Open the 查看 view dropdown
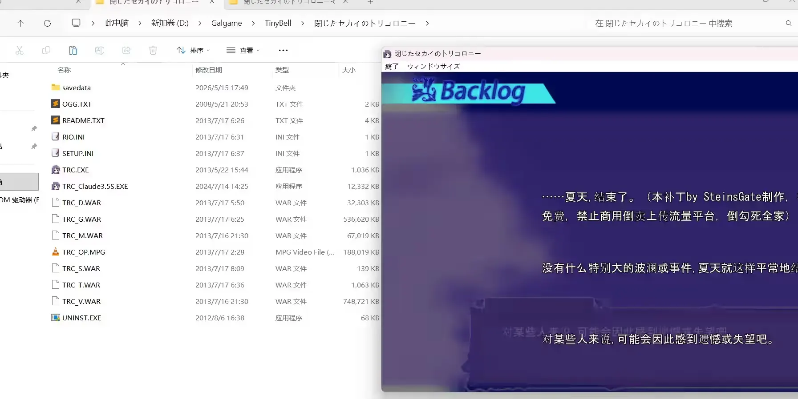 [x=243, y=50]
